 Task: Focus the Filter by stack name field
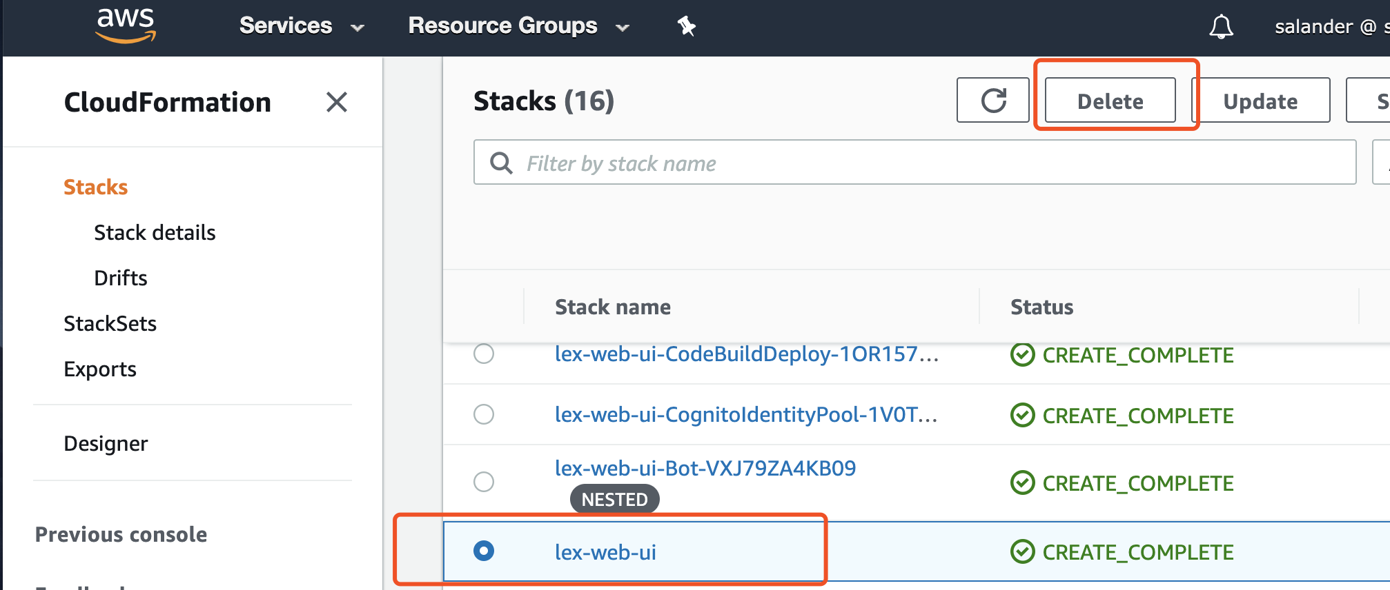[x=915, y=163]
